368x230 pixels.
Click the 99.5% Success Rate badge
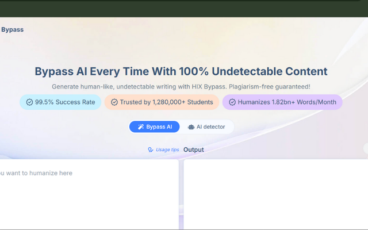[x=60, y=102]
